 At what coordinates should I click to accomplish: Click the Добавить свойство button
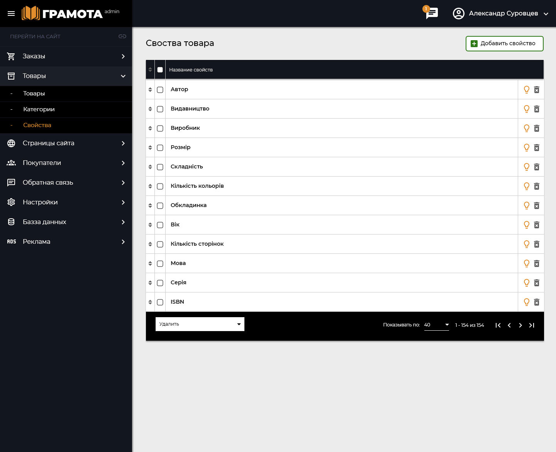[x=505, y=44]
